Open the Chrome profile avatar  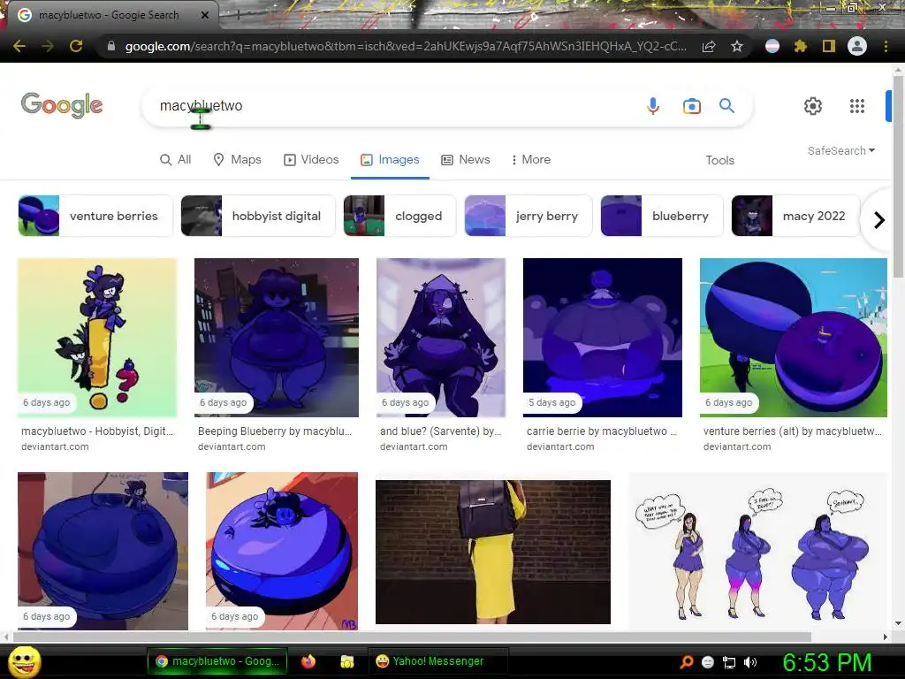(x=857, y=46)
